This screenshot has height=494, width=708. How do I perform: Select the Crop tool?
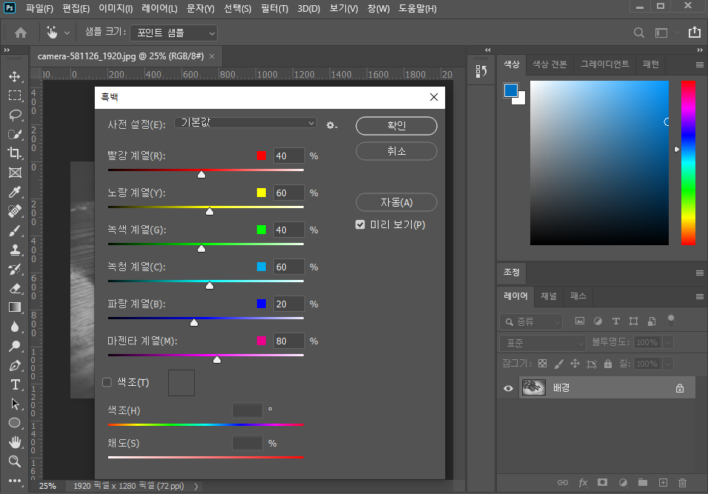tap(15, 153)
